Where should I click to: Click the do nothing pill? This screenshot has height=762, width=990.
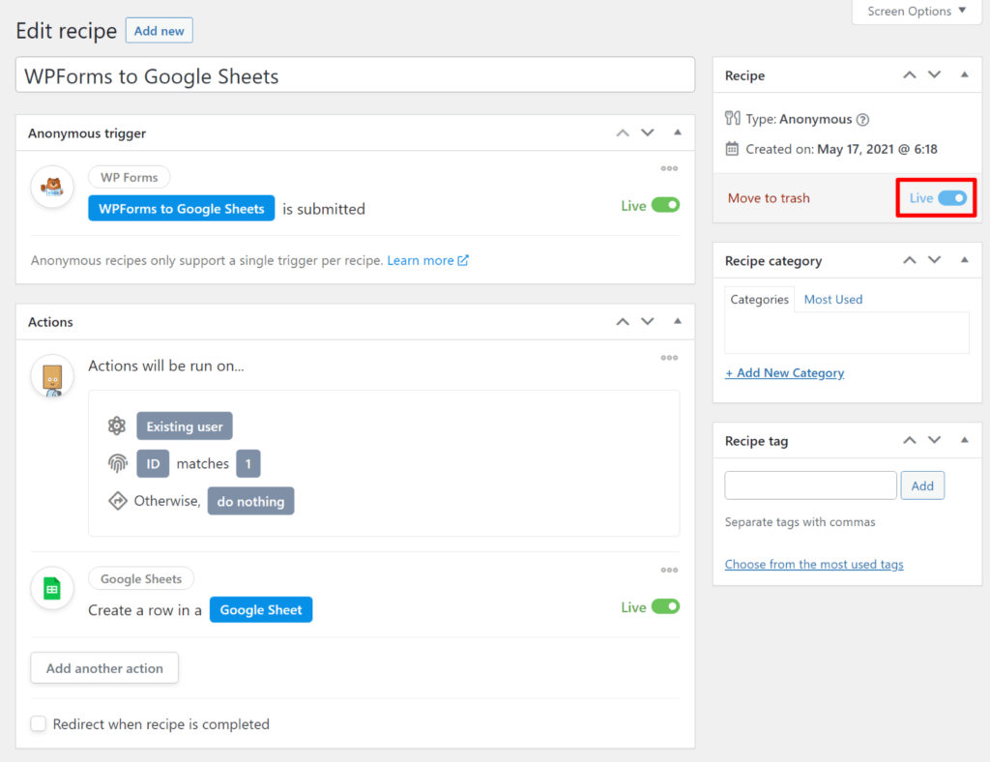[250, 501]
